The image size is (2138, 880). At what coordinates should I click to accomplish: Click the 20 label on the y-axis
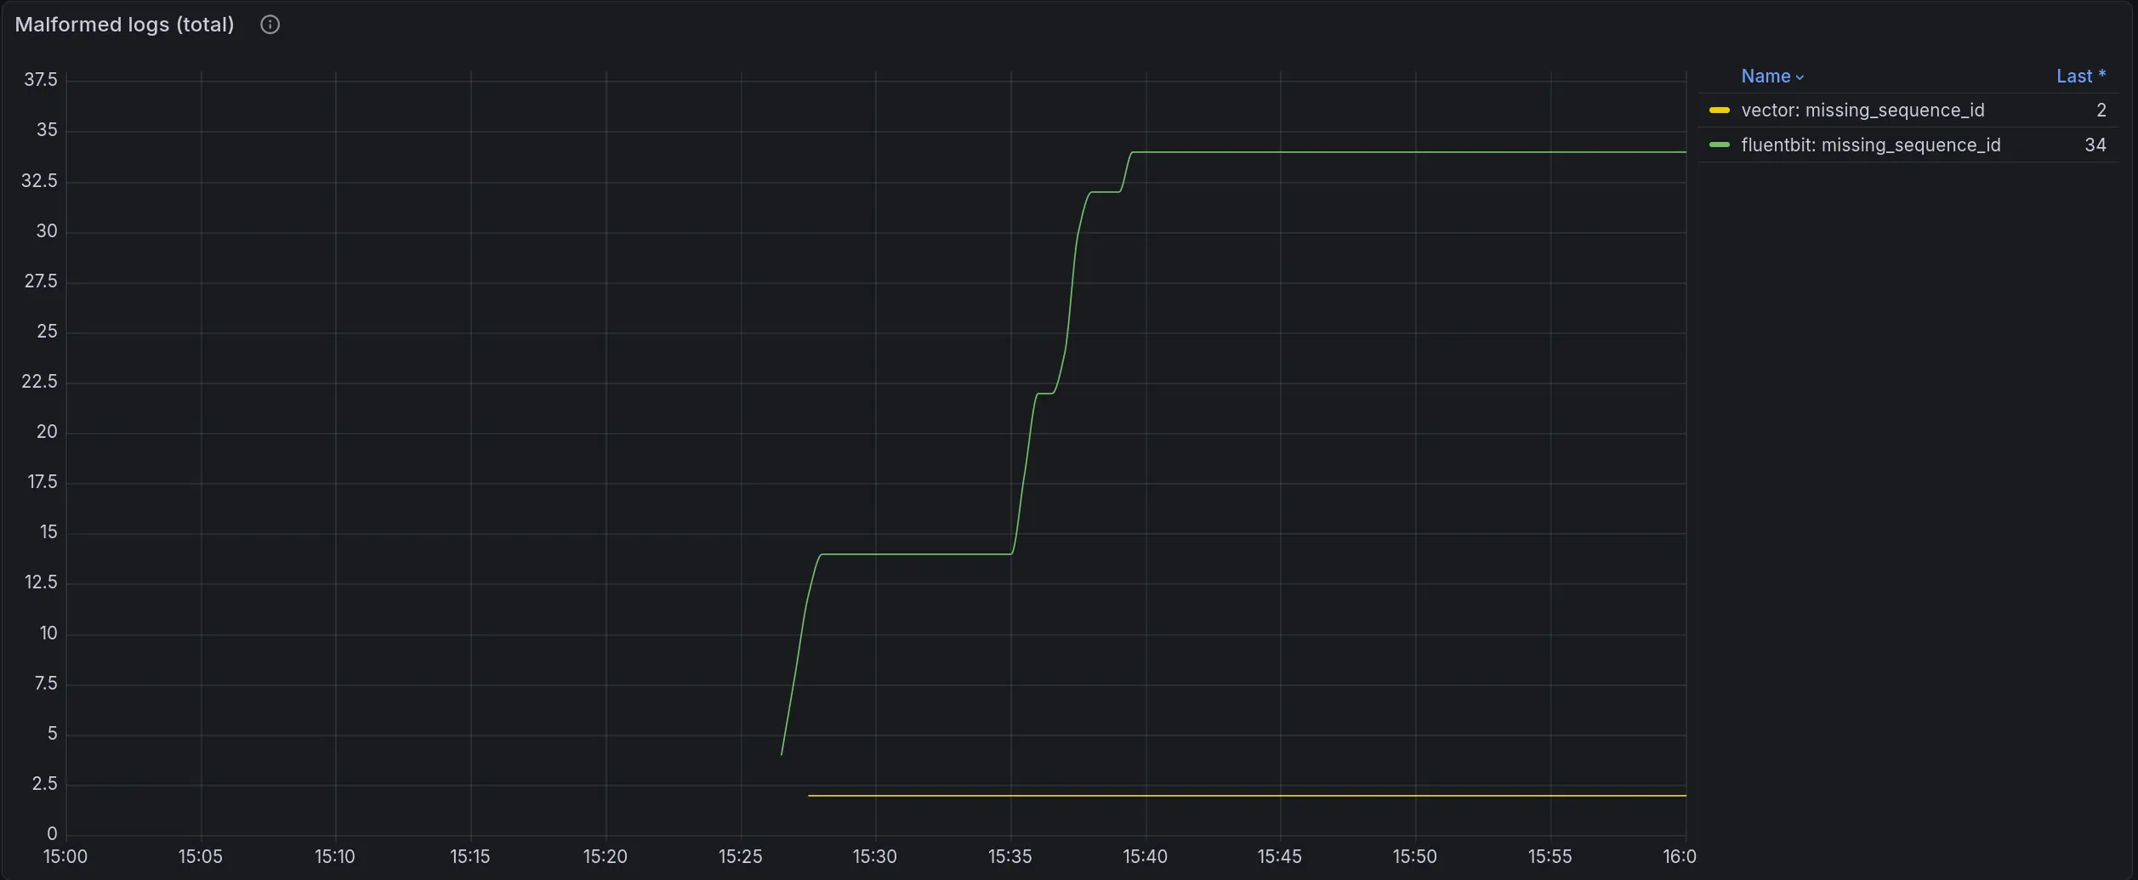coord(47,432)
